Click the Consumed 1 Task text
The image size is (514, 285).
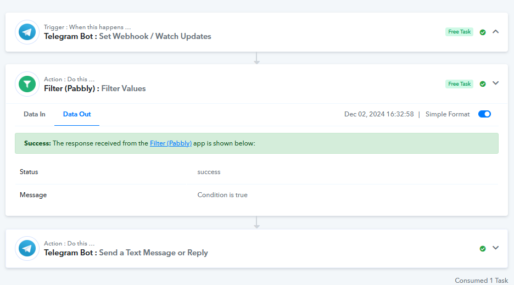point(481,281)
